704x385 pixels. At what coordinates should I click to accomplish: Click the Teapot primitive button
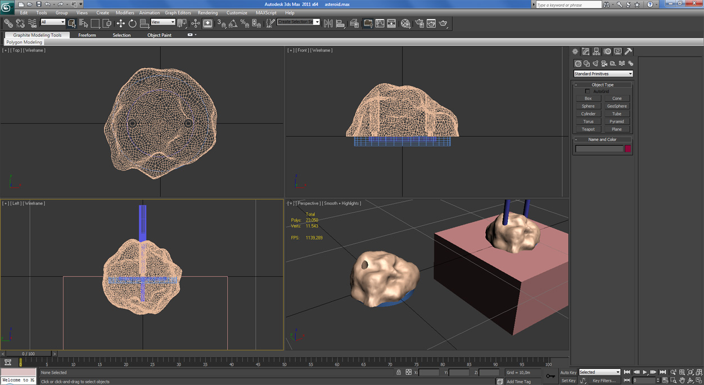(x=588, y=129)
